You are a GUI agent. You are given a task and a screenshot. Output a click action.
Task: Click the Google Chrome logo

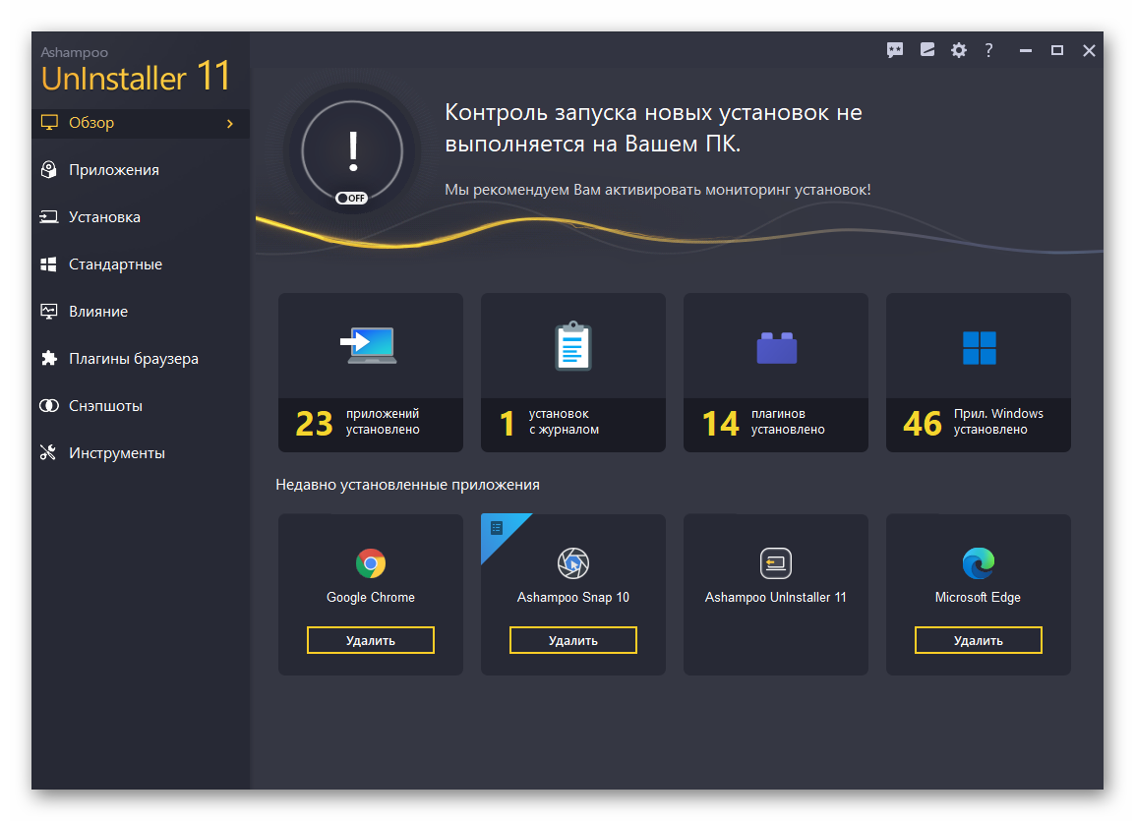coord(371,562)
